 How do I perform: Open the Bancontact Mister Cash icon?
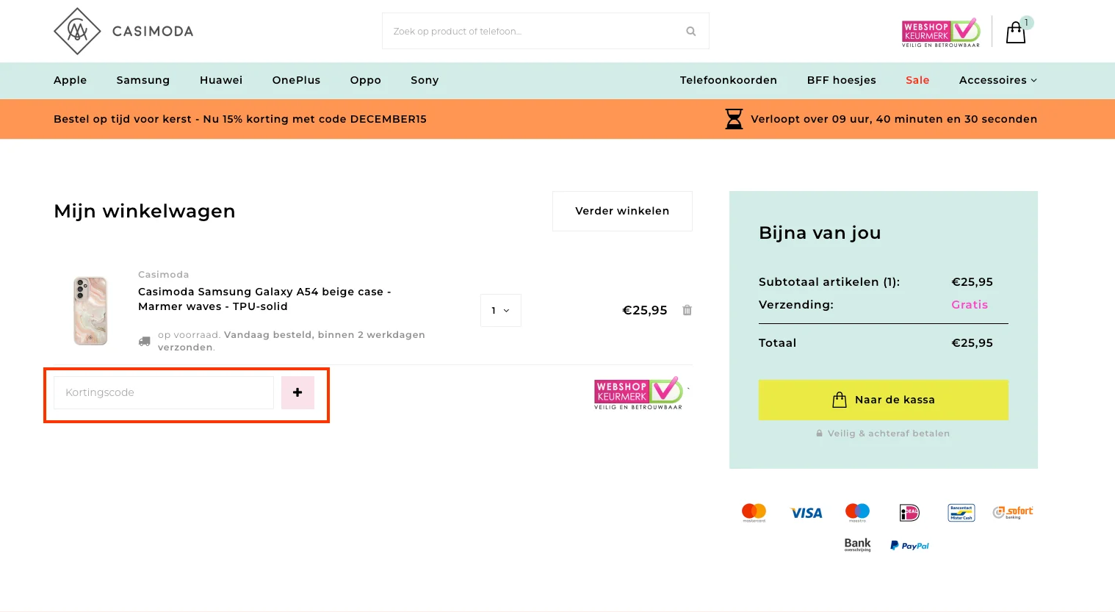961,512
